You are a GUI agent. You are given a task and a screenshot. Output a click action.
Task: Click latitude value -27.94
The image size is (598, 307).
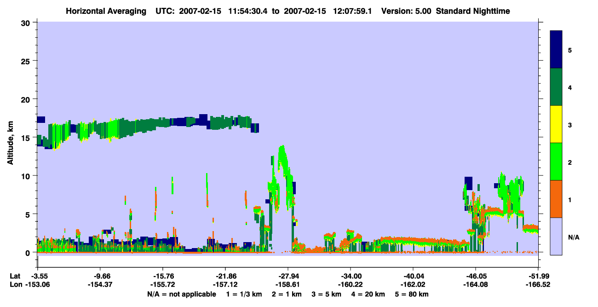click(288, 276)
